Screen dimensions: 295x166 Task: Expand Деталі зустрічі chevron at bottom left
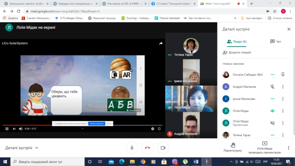(x=37, y=148)
